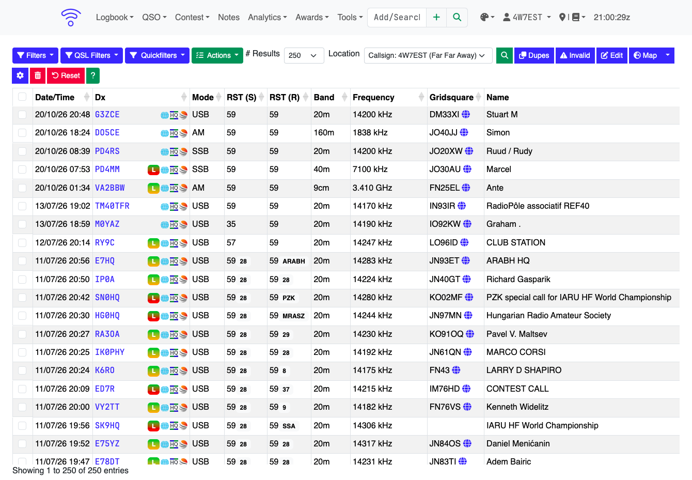Click the Dupes button
692x480 pixels.
[534, 55]
